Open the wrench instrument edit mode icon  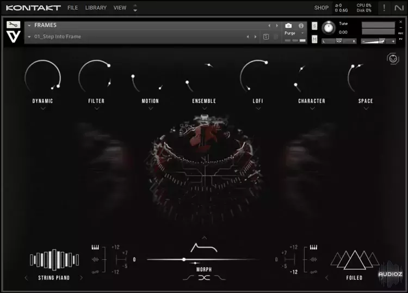click(x=13, y=25)
